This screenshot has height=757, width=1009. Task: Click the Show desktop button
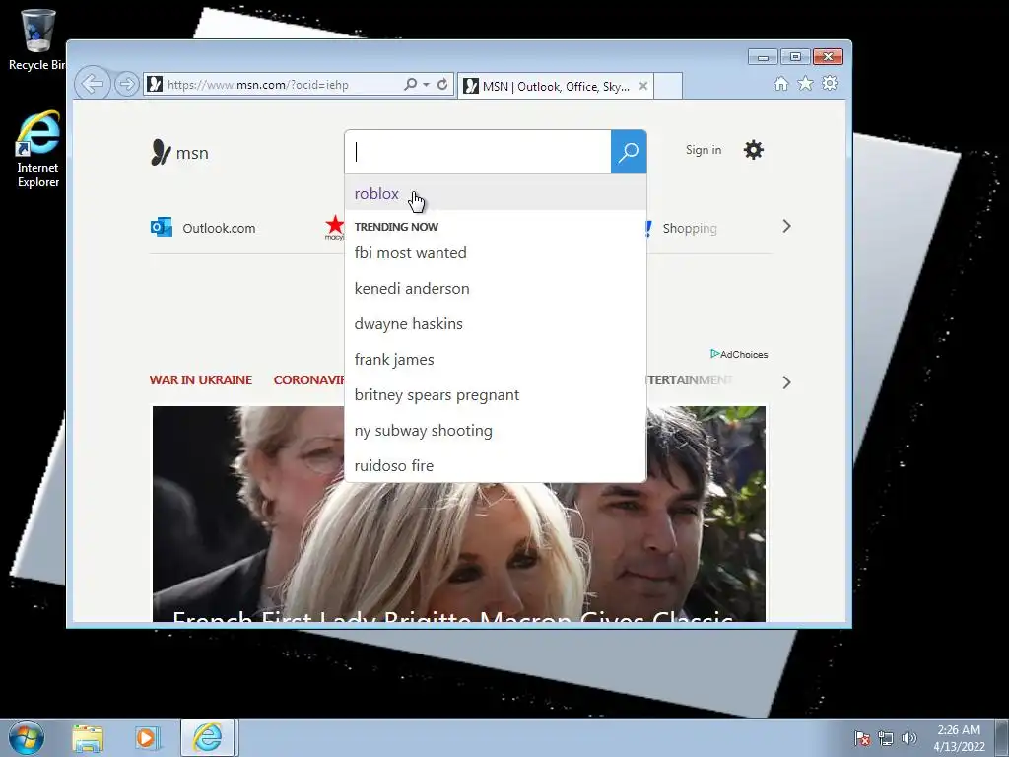click(1002, 737)
